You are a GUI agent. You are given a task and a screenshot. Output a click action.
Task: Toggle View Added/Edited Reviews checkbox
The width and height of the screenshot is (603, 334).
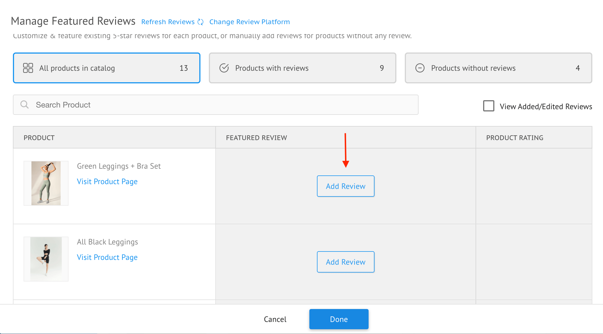488,106
